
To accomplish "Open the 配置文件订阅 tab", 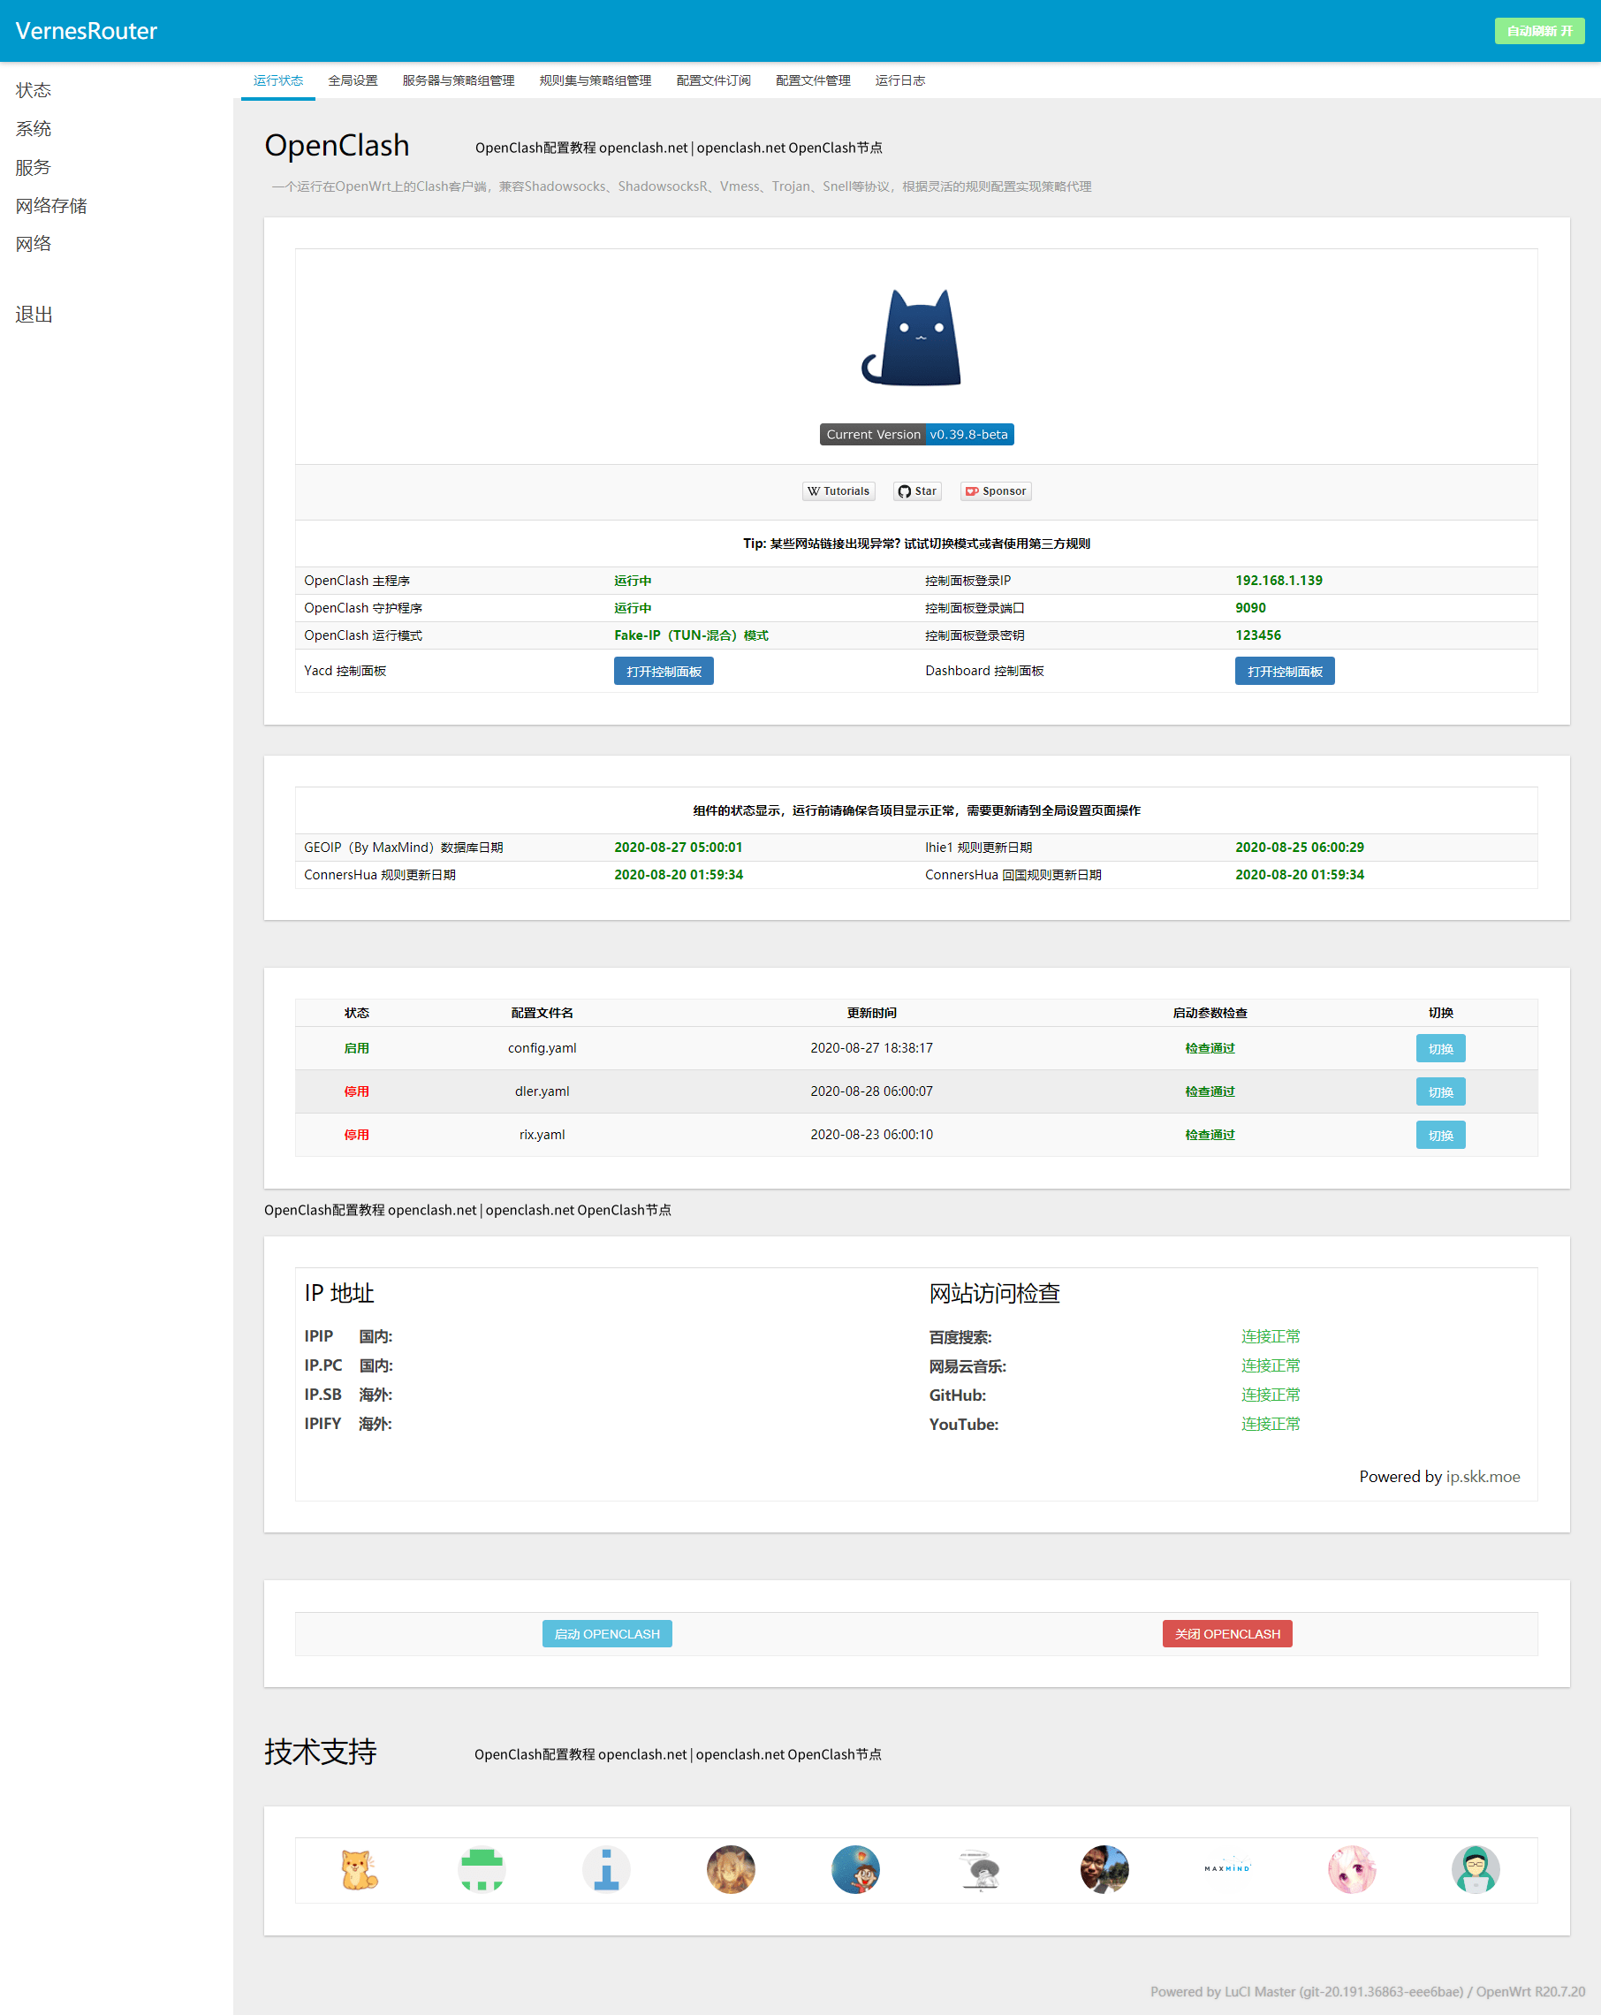I will pos(714,80).
